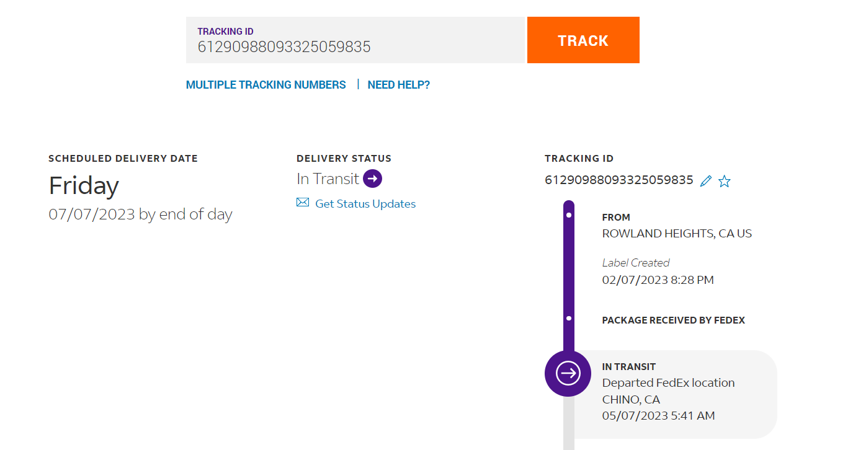Click the small purple arrow beside In Transit
Viewport: 853px width, 450px height.
[x=372, y=179]
